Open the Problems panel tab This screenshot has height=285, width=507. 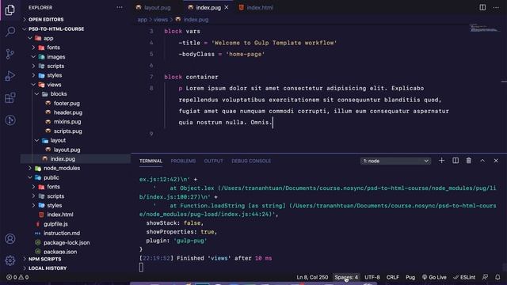click(183, 161)
